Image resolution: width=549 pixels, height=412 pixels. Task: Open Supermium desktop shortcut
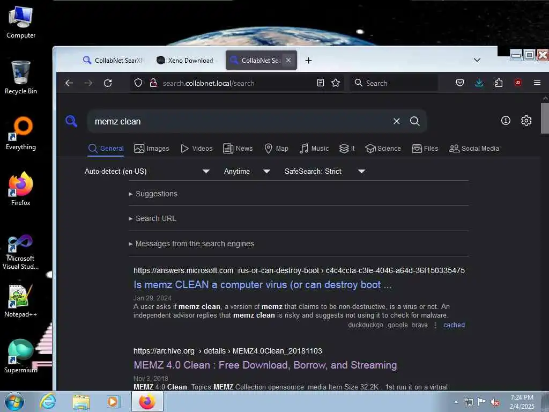click(21, 356)
